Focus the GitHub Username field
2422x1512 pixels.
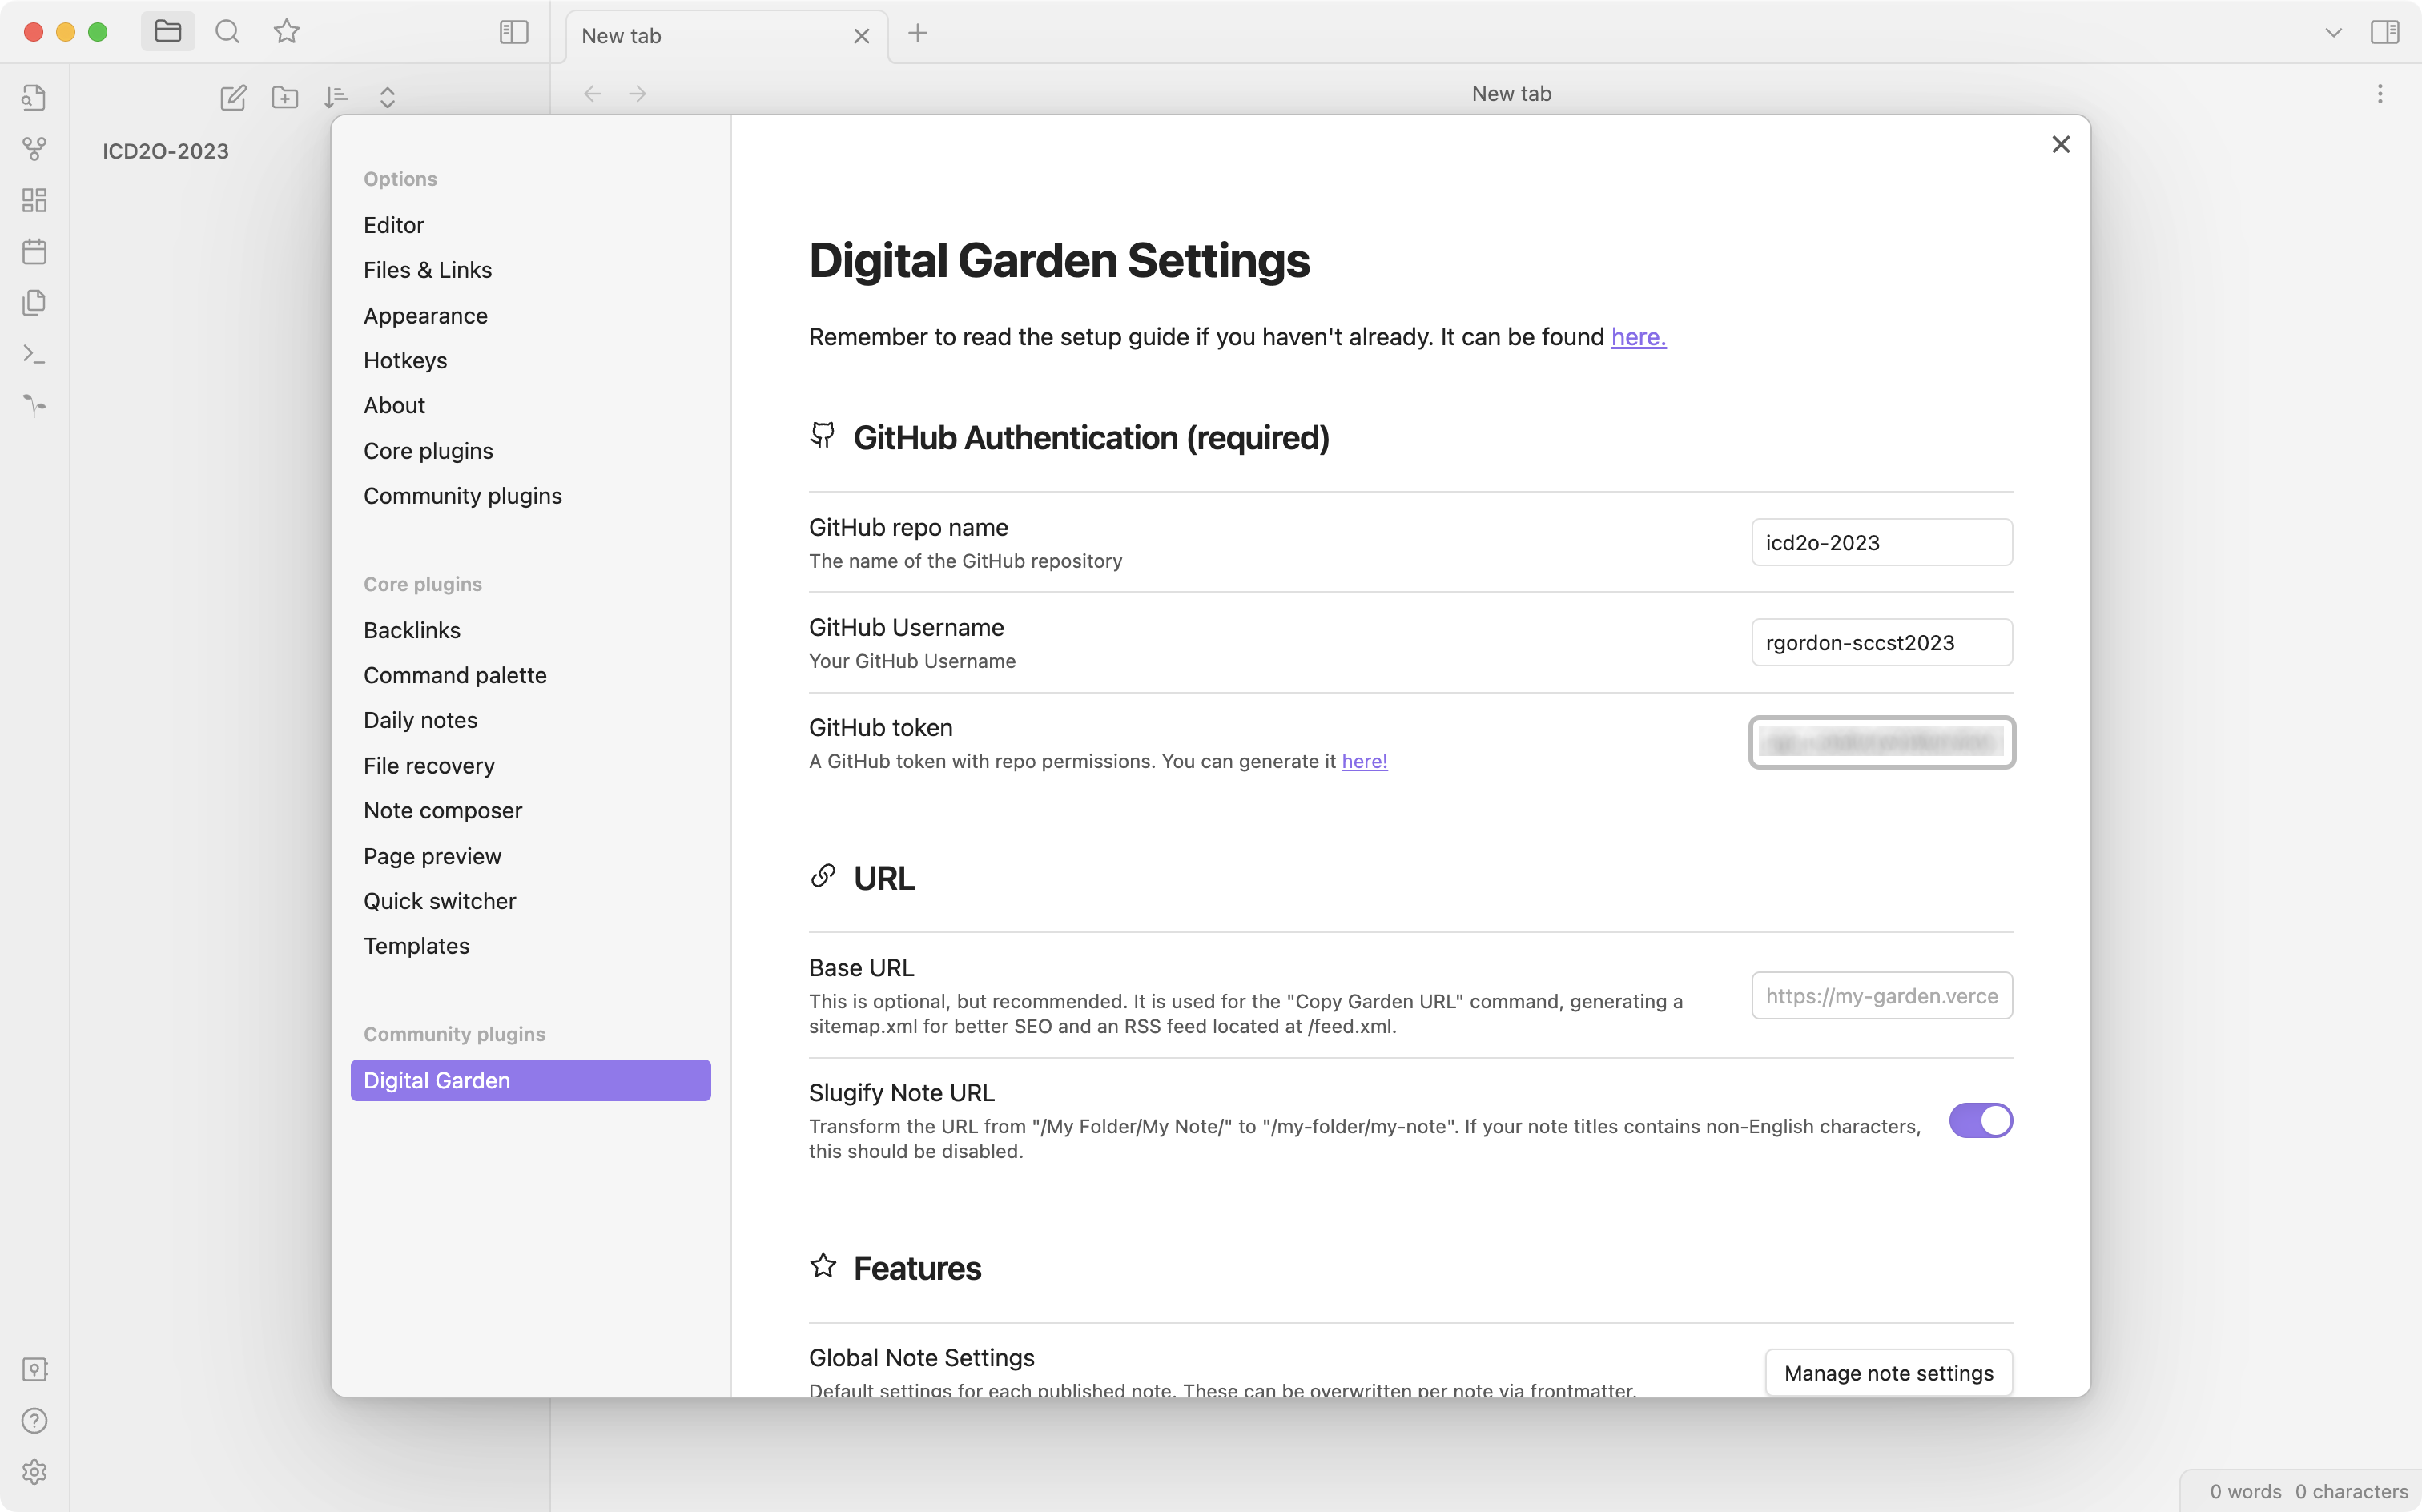pyautogui.click(x=1881, y=642)
